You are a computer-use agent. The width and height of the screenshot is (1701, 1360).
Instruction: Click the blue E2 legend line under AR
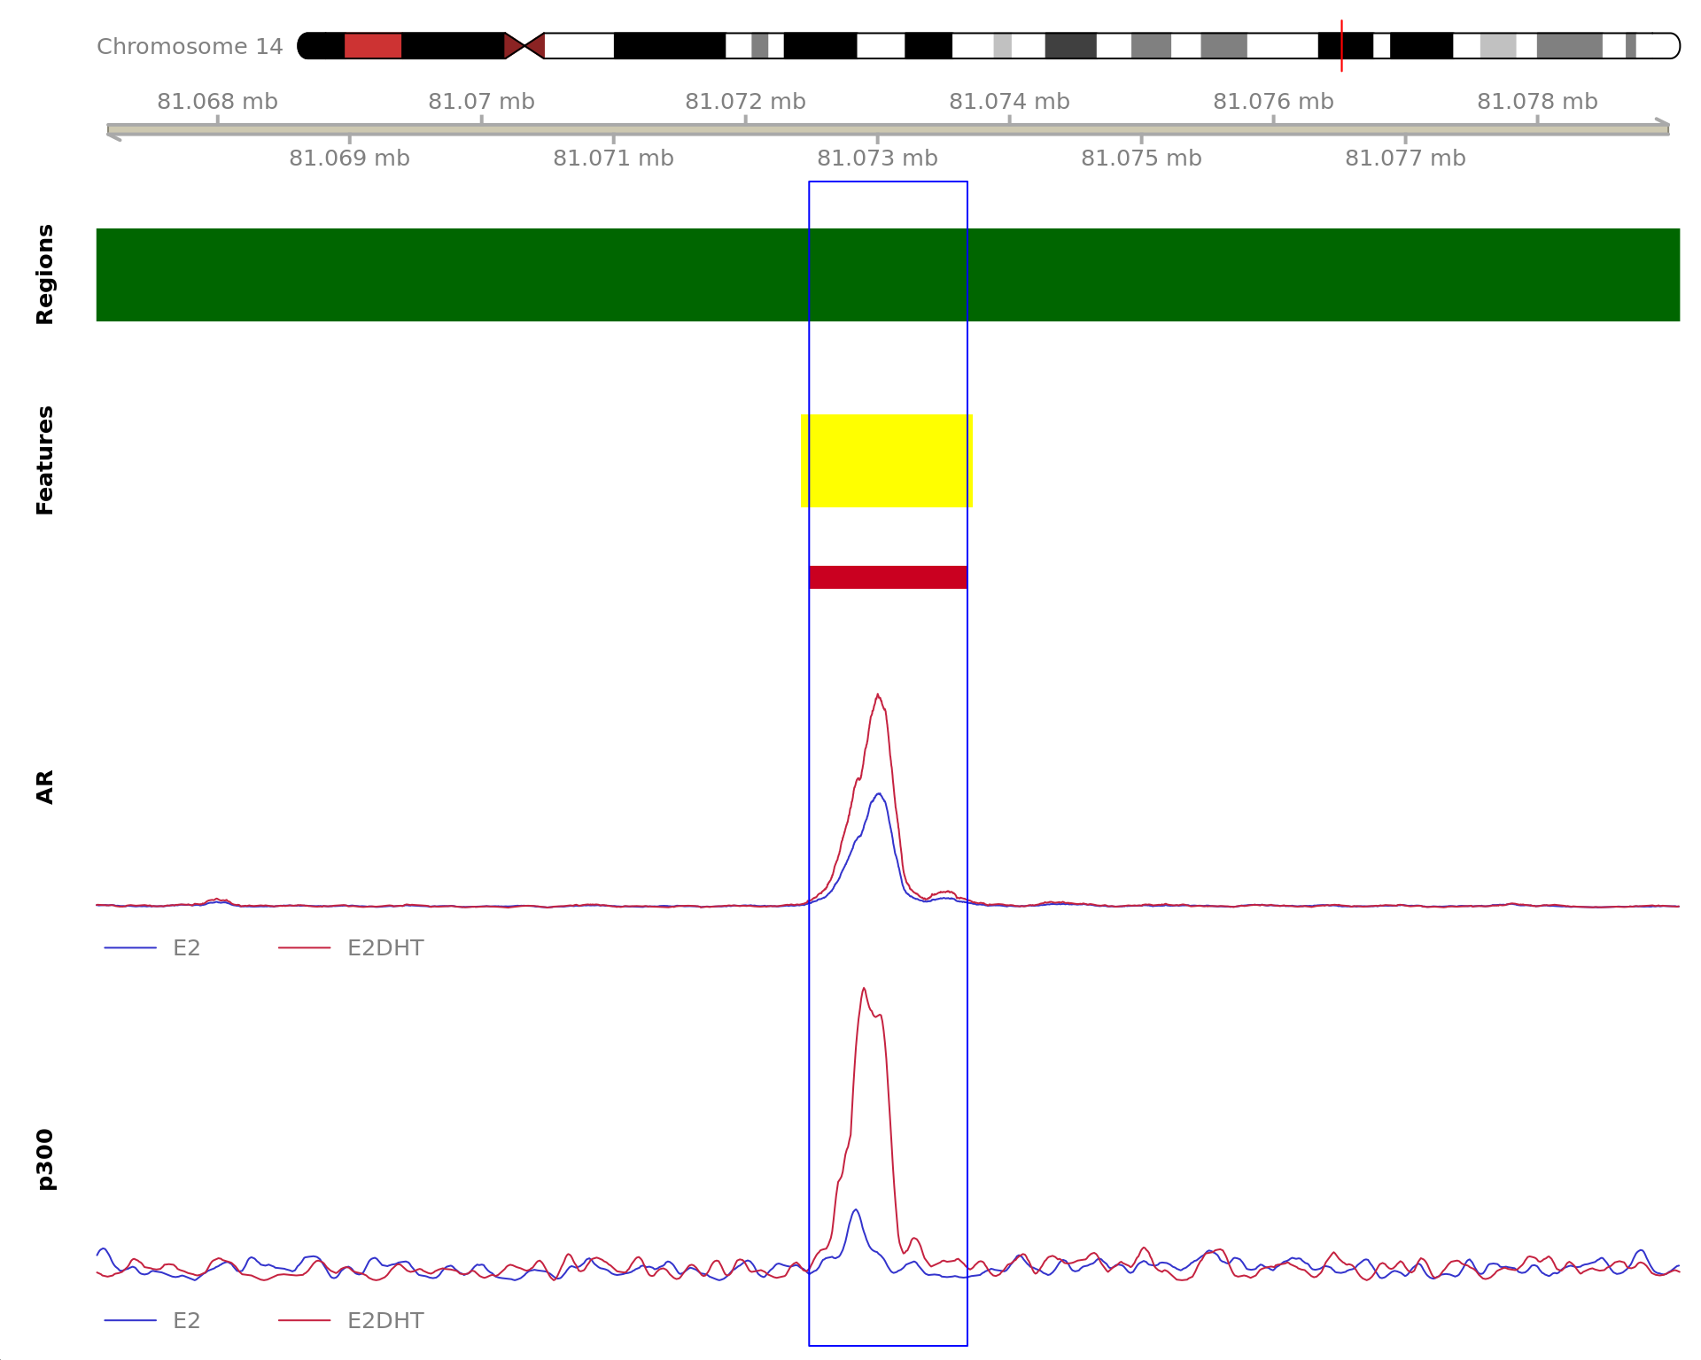(130, 948)
